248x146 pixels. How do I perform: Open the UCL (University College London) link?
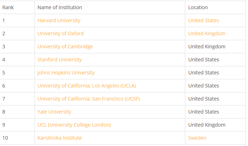click(74, 125)
